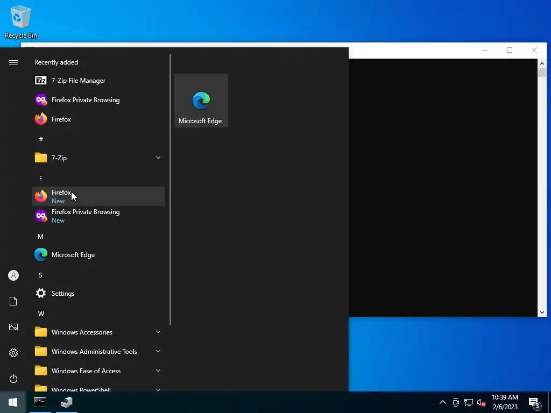Click the F letter header
551x413 pixels.
(x=41, y=179)
